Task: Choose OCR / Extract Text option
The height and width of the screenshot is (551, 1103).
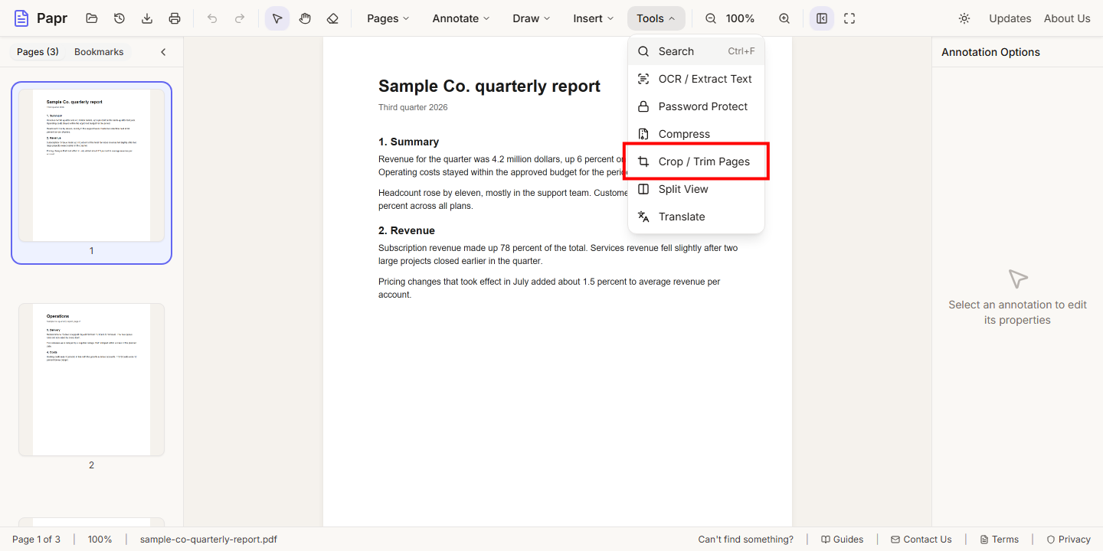Action: pyautogui.click(x=696, y=79)
